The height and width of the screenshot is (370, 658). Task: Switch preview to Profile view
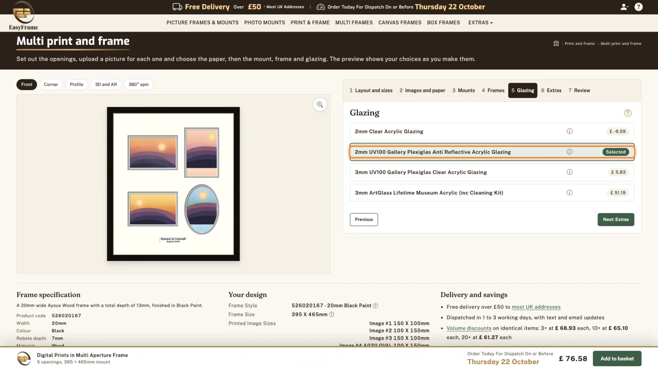click(76, 85)
